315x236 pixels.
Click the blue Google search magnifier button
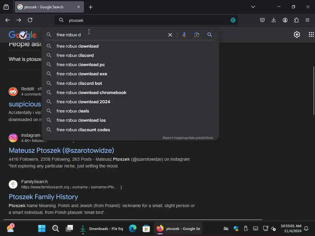coord(209,35)
